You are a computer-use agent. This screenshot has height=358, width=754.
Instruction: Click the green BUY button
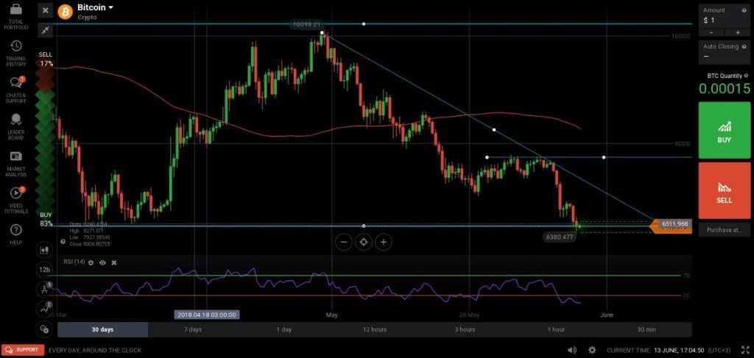point(725,130)
